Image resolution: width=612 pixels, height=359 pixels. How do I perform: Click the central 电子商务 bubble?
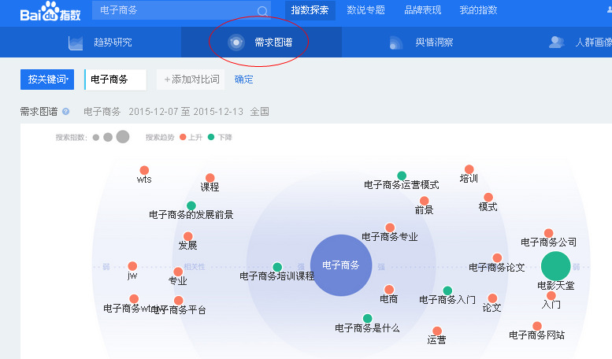coord(341,265)
